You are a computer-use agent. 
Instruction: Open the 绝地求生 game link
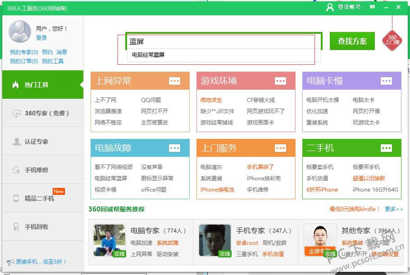(x=211, y=100)
